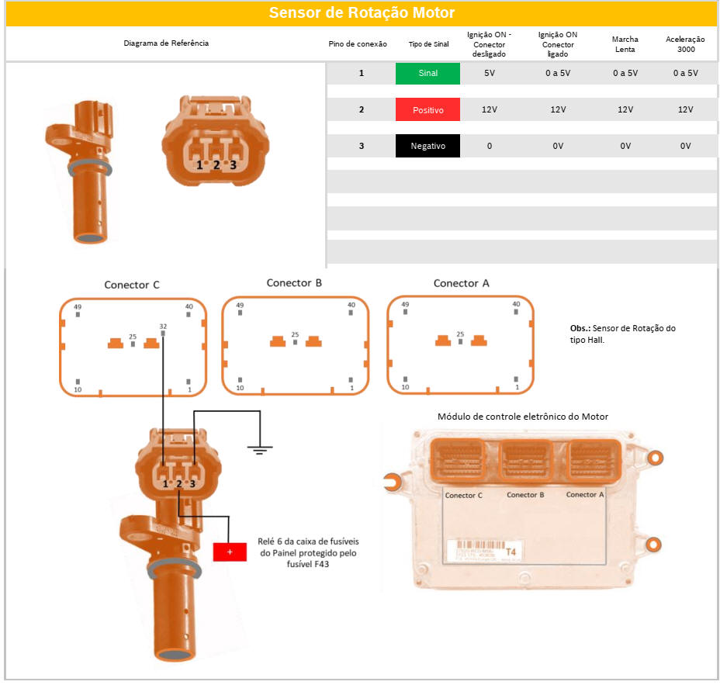Click the Tipo de Sinal column header

[428, 44]
